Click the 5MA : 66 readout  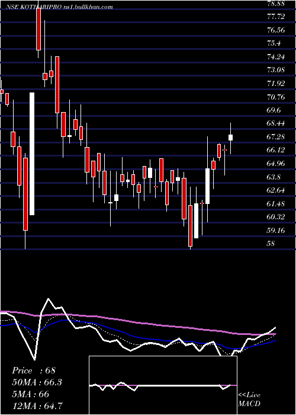pos(30,394)
